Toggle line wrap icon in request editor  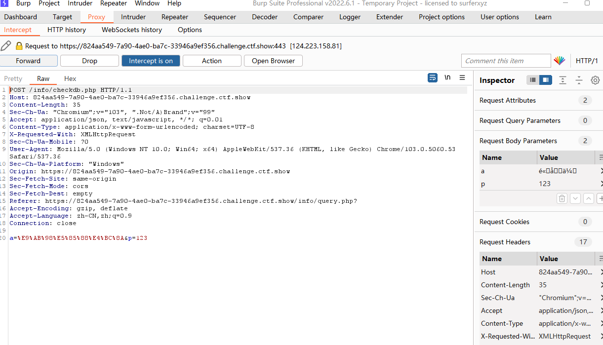(433, 78)
